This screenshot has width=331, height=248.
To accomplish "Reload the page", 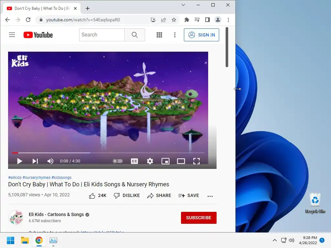I will (x=28, y=20).
